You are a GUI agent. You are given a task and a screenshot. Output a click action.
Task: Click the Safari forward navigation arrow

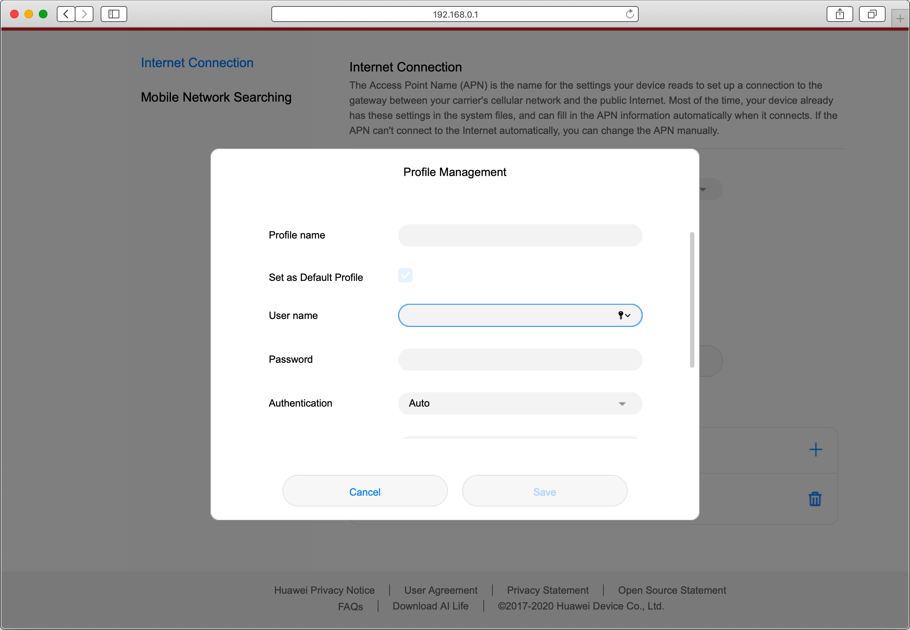tap(84, 14)
